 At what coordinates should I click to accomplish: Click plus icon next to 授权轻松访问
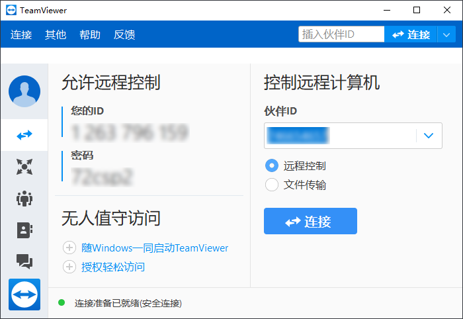[69, 267]
